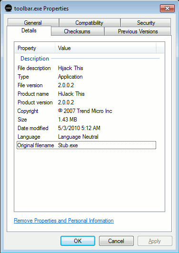Click the Apply button
This screenshot has width=179, height=253.
(x=155, y=241)
